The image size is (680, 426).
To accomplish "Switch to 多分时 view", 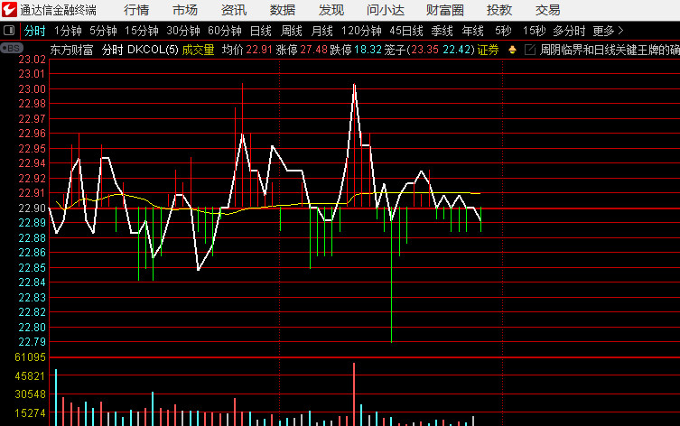I will pos(570,32).
